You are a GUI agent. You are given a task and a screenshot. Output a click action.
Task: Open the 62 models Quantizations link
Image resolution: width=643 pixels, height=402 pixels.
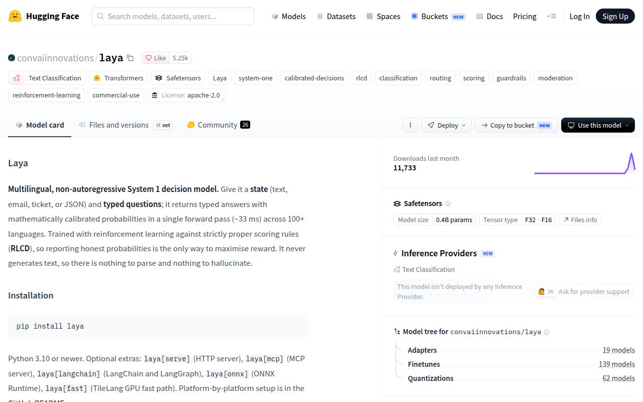tap(618, 378)
